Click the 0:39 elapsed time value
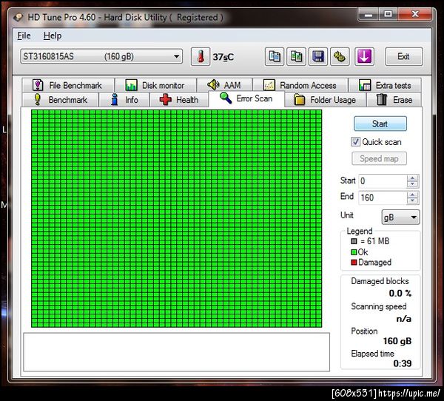The image size is (444, 401). click(403, 363)
